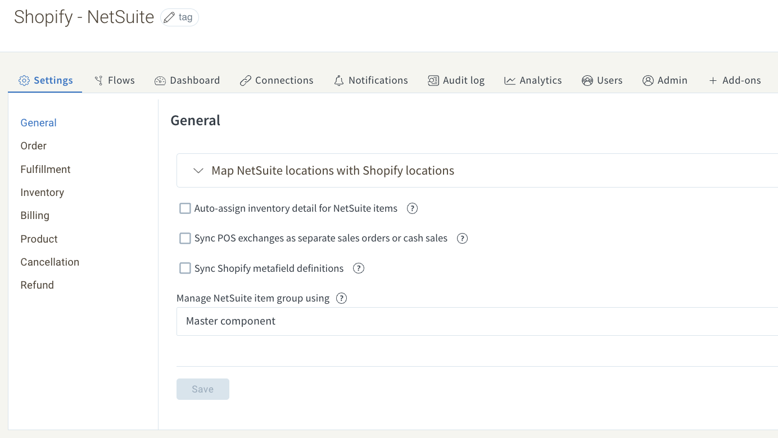Open help for Sync Shopify metafield definitions

click(x=359, y=268)
